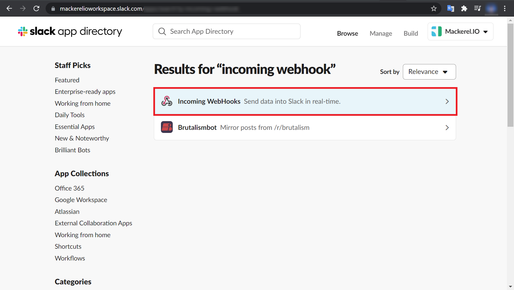Open the Google Workspace collection
The image size is (514, 290).
tap(81, 200)
